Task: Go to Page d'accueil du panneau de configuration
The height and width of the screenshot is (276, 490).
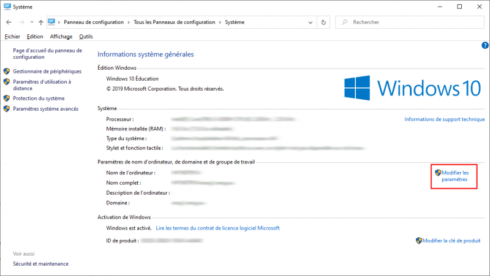Action: coord(47,54)
